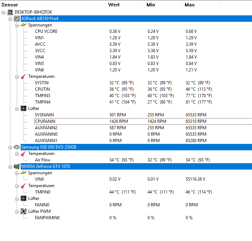Collapse the NVIDIA GeForce GTX 1070 node
The image size is (252, 241).
(x=10, y=167)
